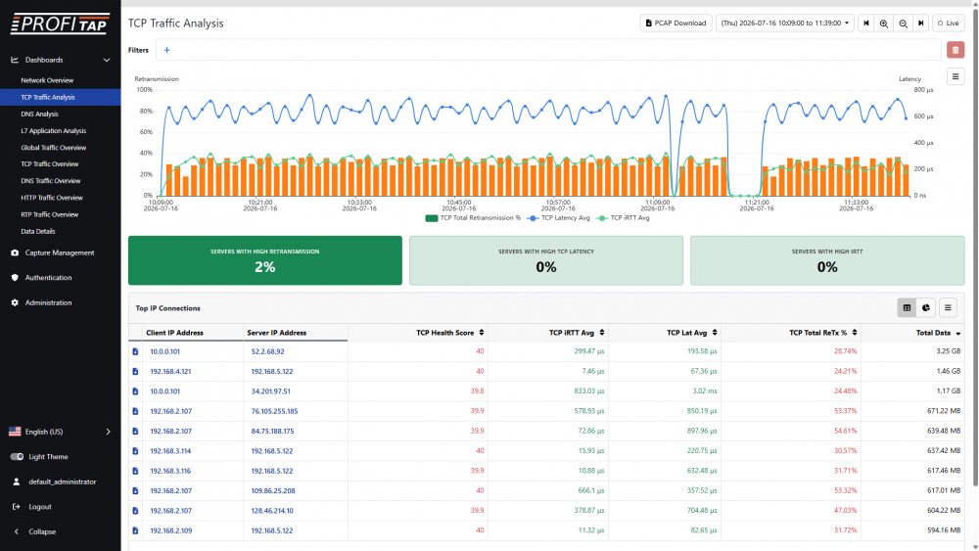Screen dimensions: 979x551
Task: Open PCAP file icon for 10.0.0.101 to 52.2.68.92
Action: [x=135, y=351]
